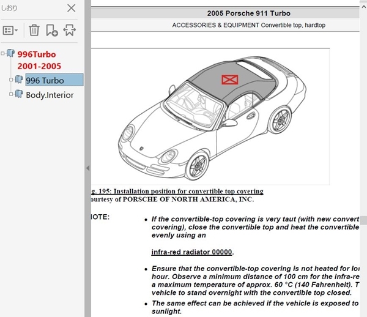Click 'Courtesy of PORSCHE OF NORTH AMERICA' text
This screenshot has width=367, height=317.
[x=172, y=200]
